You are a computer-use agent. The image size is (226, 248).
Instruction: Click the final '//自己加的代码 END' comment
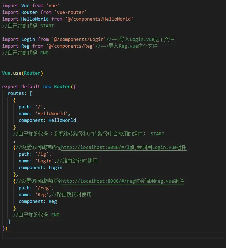pyautogui.click(x=36, y=215)
